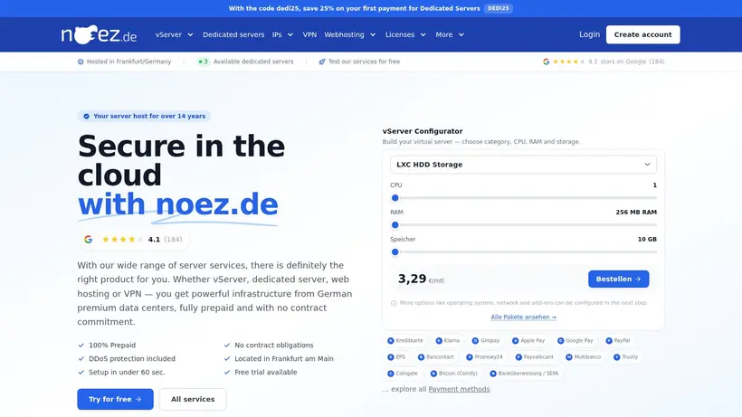Click the CPU slider handle
Screen dimensions: 742x417
point(395,198)
